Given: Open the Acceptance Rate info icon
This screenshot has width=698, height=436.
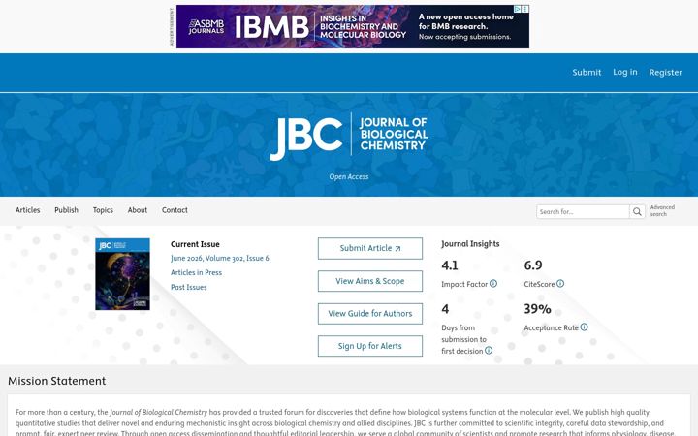Looking at the screenshot, I should 584,327.
